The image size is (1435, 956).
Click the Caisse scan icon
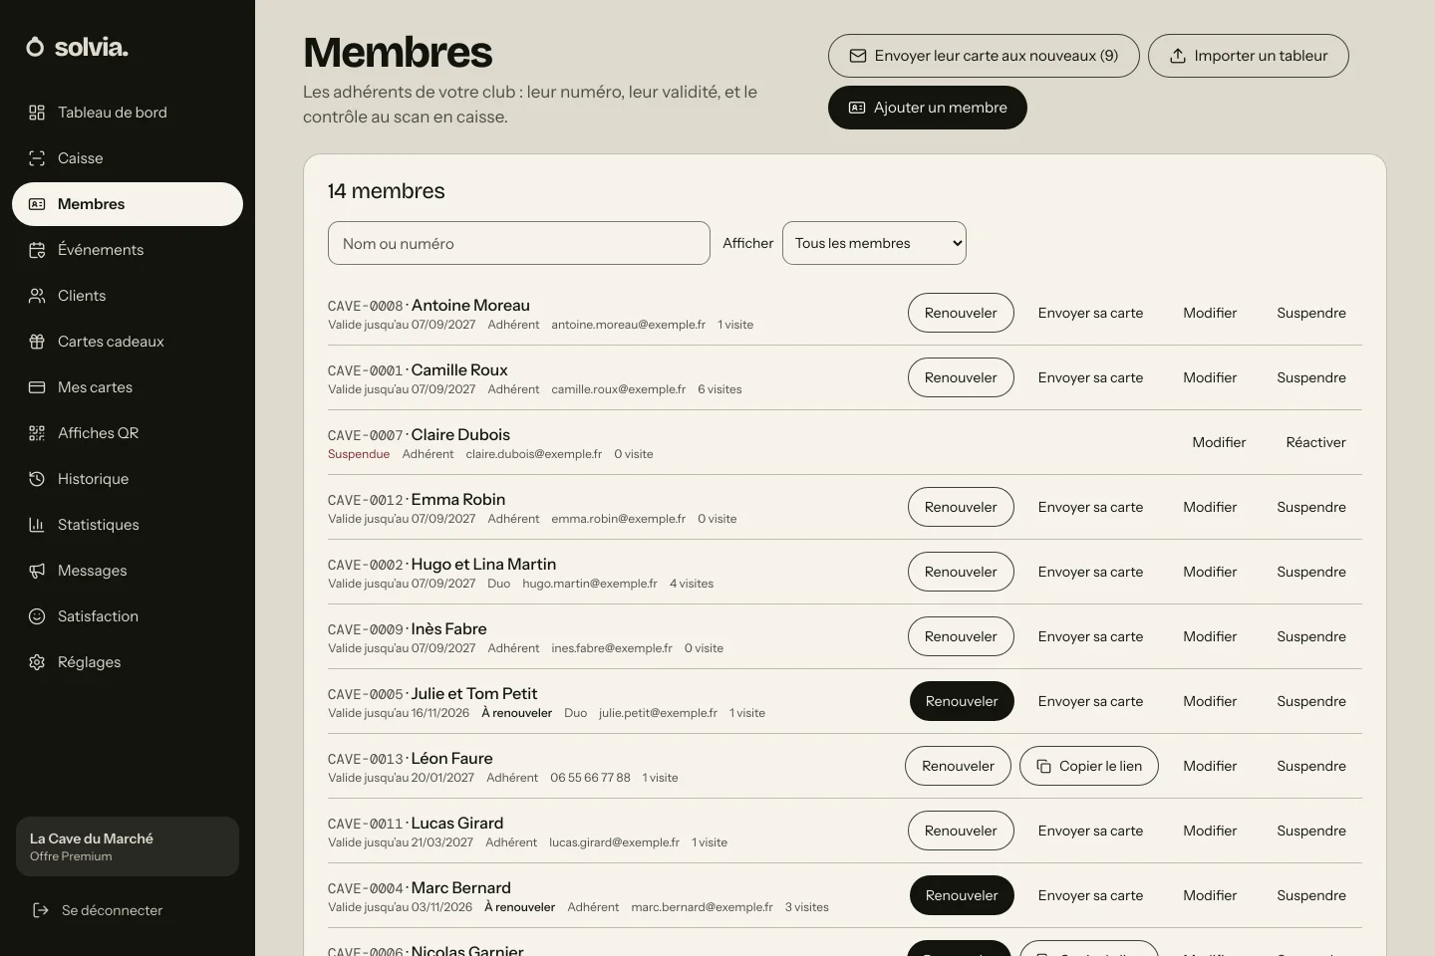coord(37,158)
